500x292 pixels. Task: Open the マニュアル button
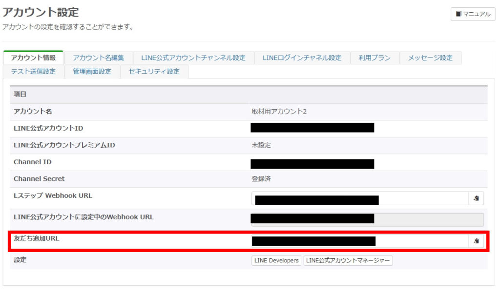click(x=473, y=14)
